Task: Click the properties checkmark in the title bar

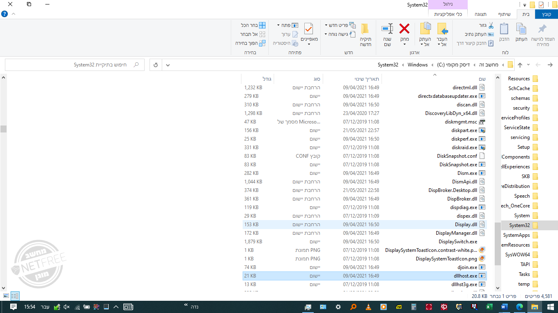Action: pos(541,5)
